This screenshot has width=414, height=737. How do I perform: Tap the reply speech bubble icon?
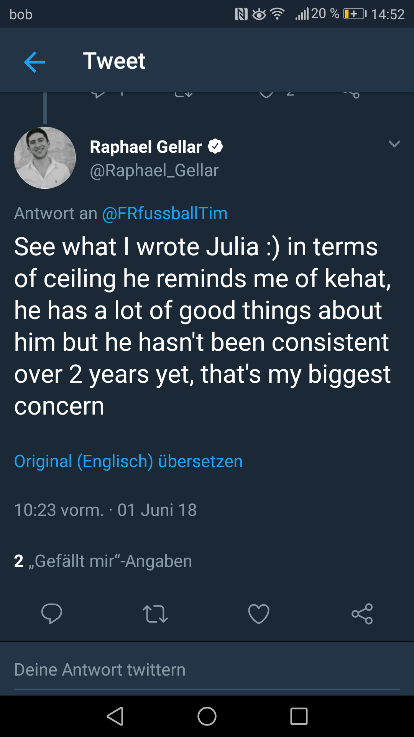tap(52, 613)
